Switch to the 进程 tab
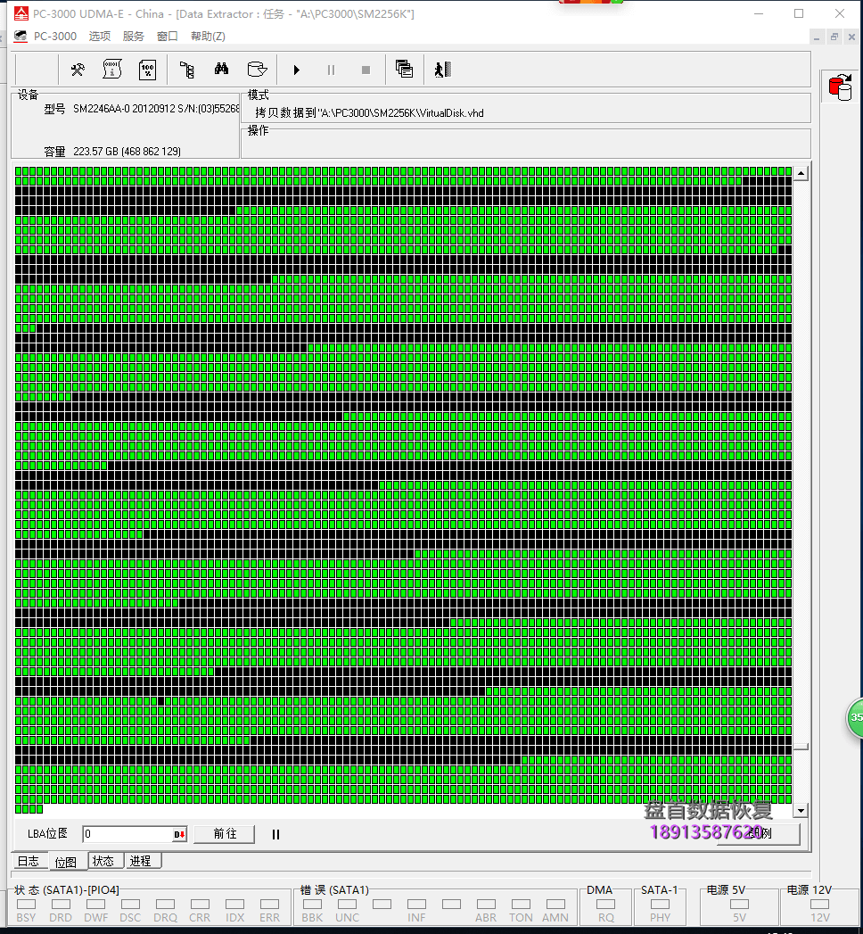 (x=141, y=861)
